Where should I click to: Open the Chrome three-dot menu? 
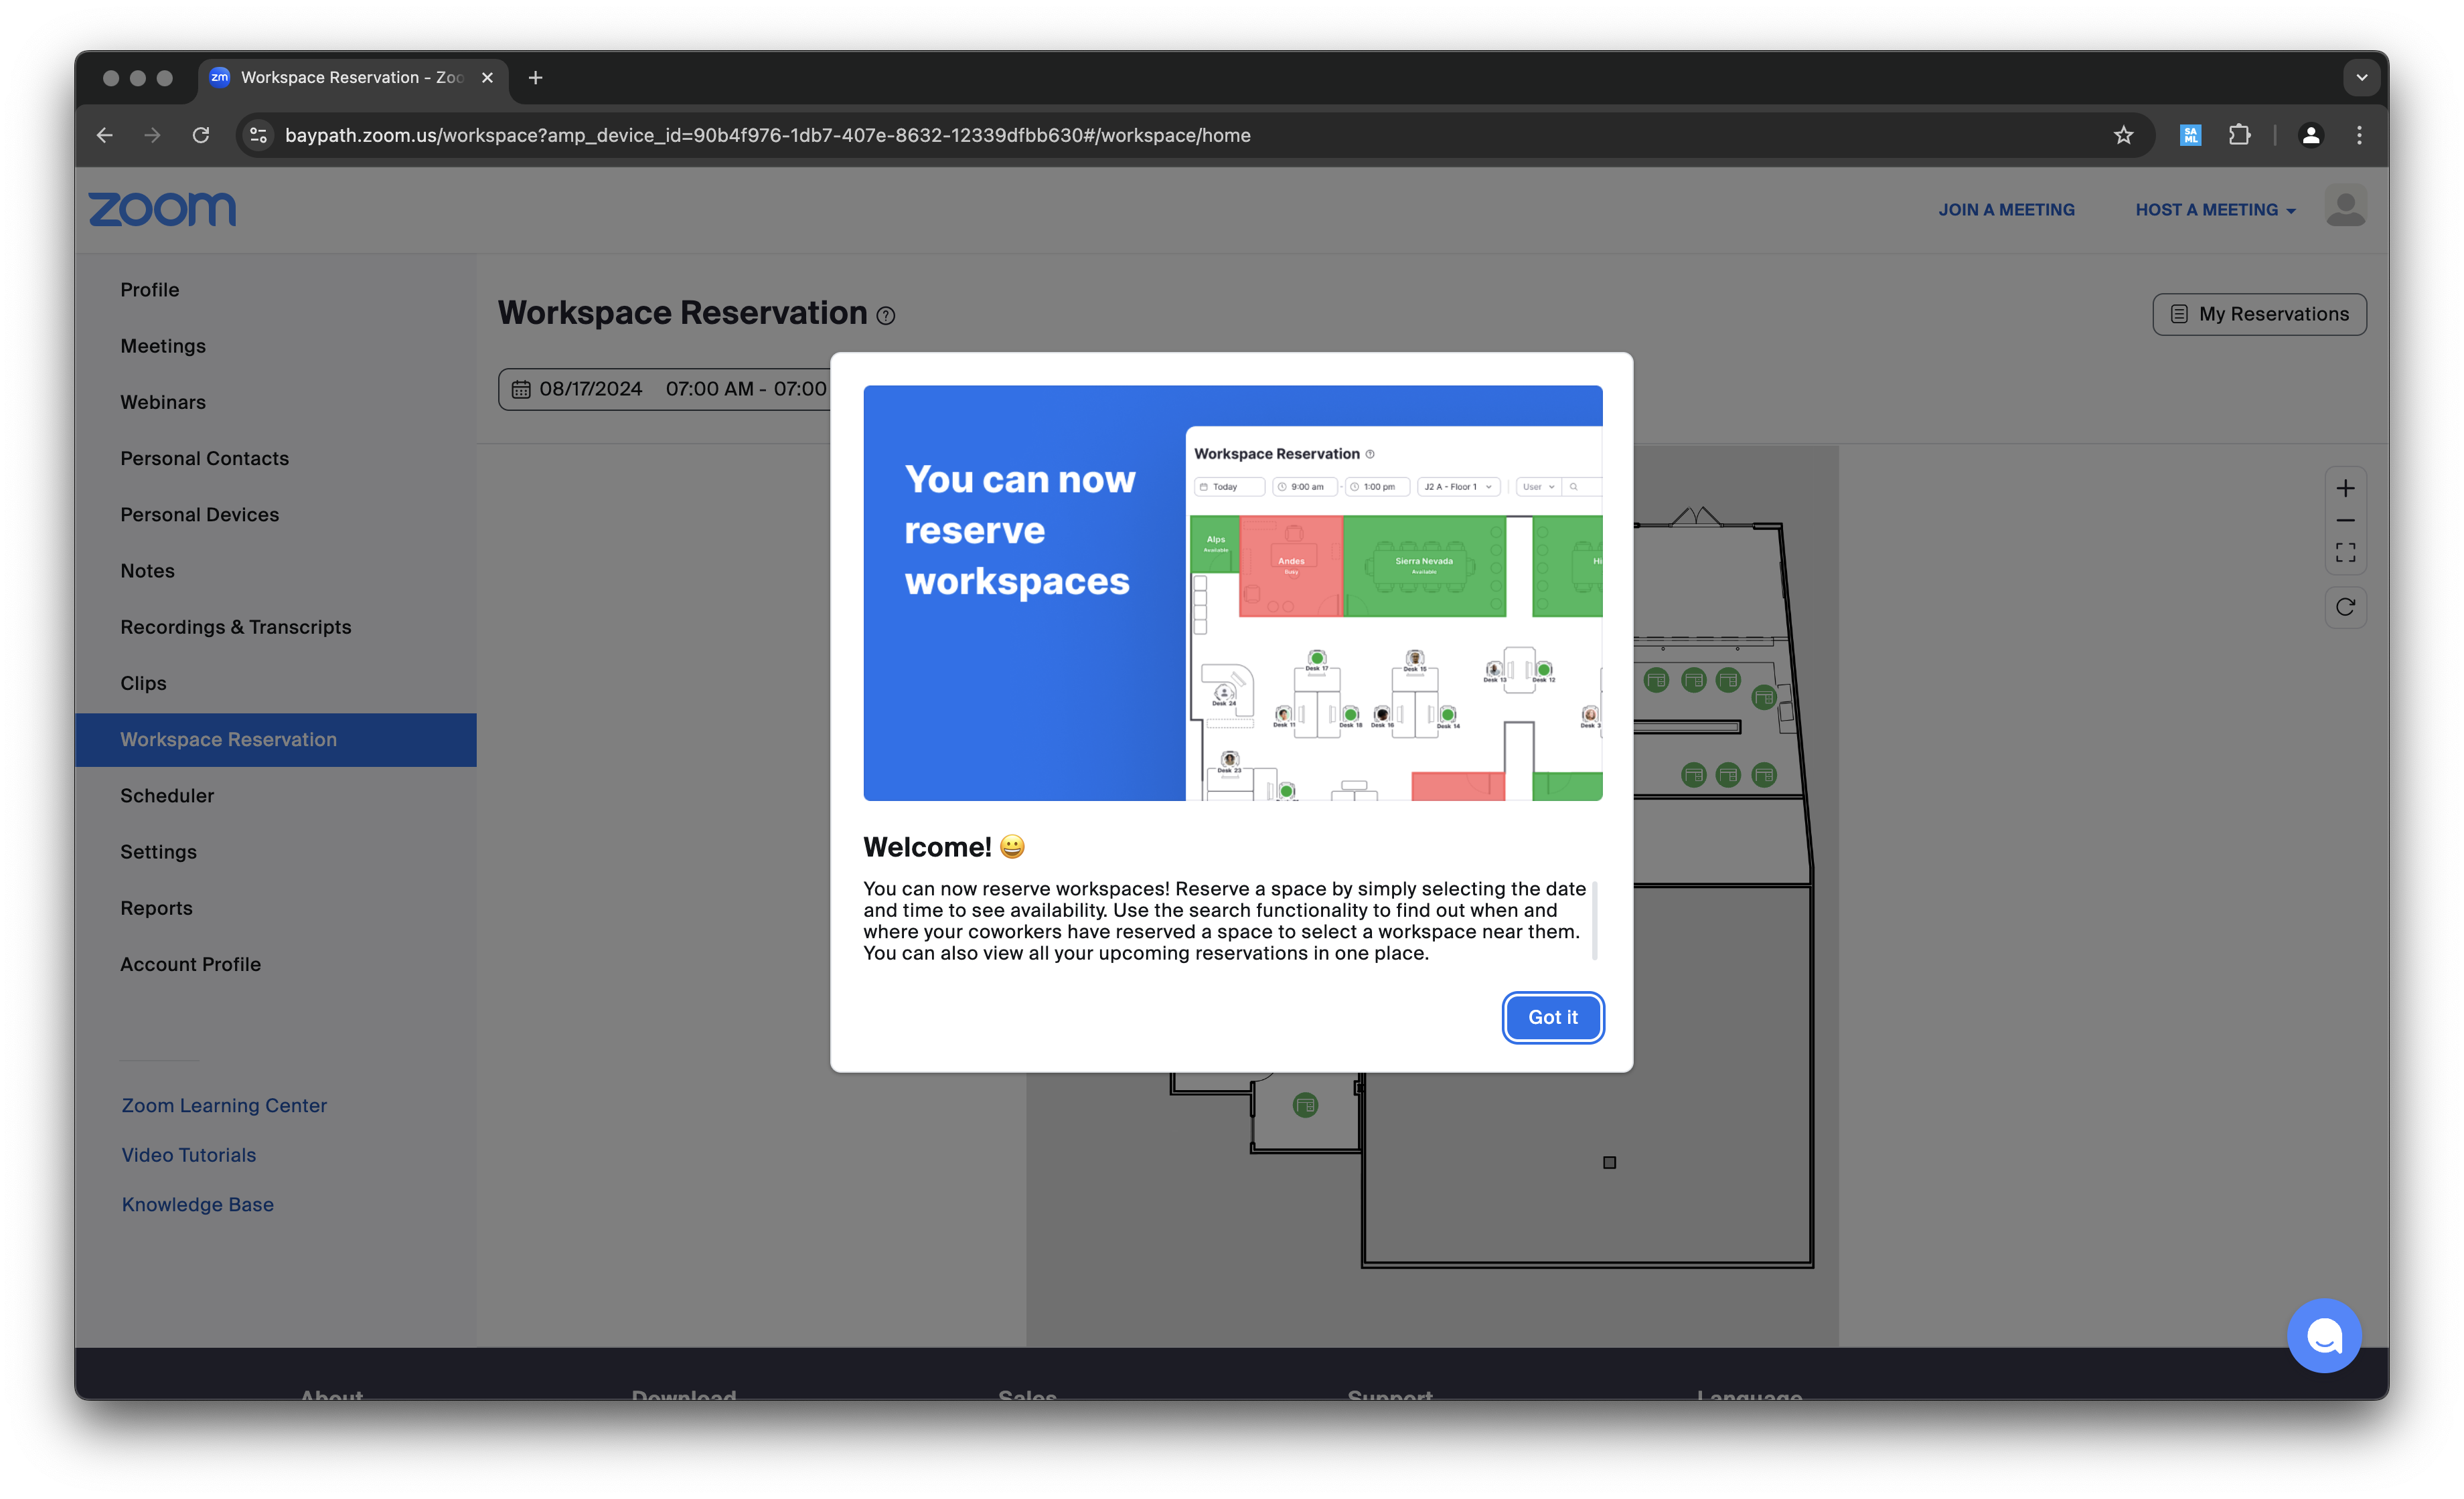coord(2359,135)
